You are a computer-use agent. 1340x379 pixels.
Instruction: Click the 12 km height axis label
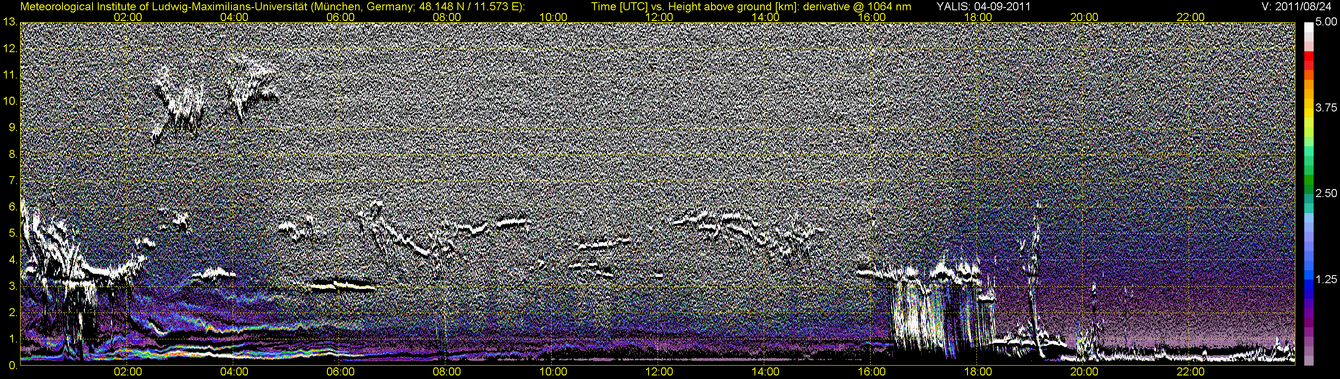(x=10, y=48)
